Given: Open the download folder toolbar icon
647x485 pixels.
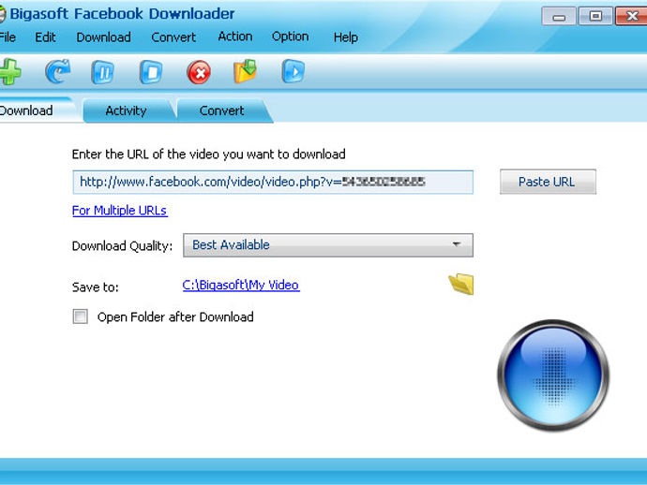Looking at the screenshot, I should pyautogui.click(x=245, y=71).
